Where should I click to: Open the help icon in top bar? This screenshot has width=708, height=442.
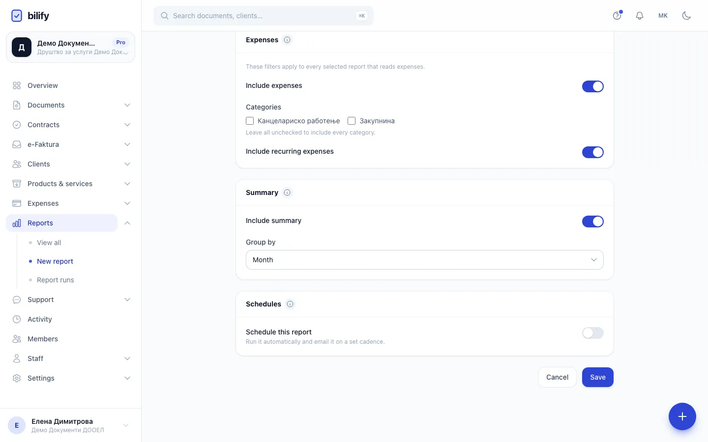[617, 16]
